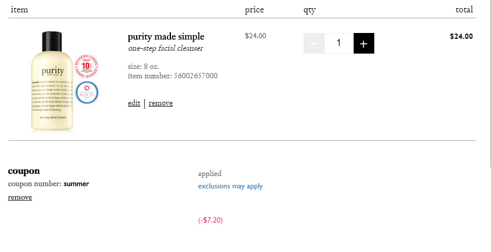Screen dimensions: 491x252
Task: Open the exclusions may apply link
Action: click(230, 186)
